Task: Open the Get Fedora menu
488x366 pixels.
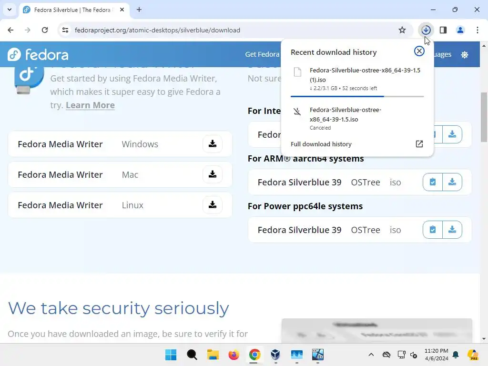Action: (x=262, y=54)
